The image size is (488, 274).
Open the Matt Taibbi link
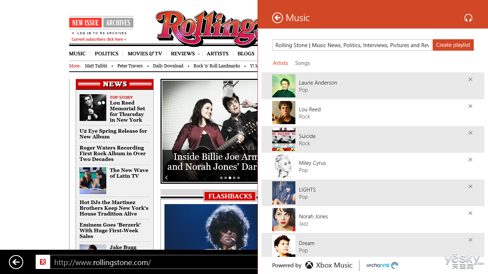(x=96, y=66)
